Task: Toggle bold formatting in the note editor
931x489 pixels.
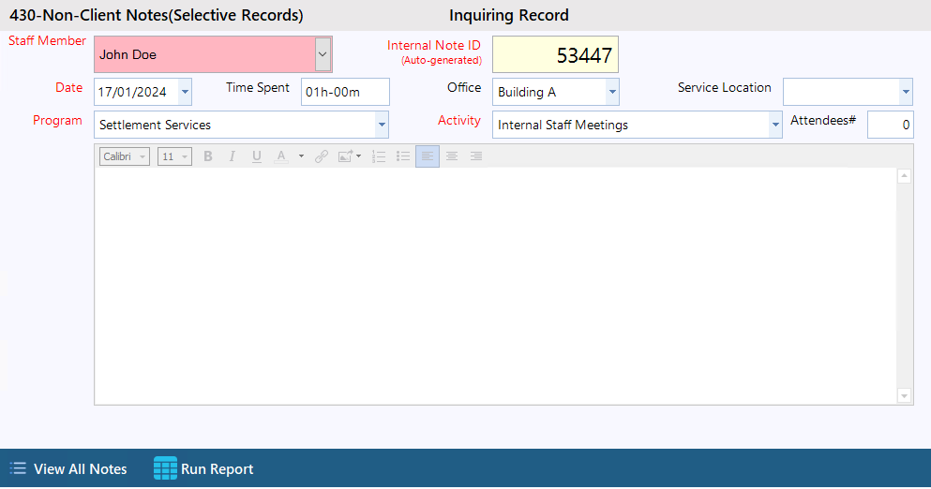Action: (x=208, y=156)
